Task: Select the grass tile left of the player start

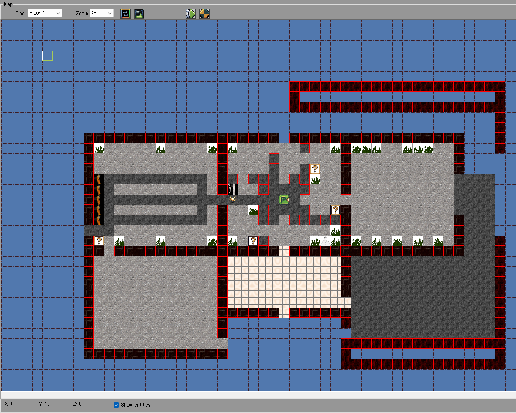Action: 253,210
